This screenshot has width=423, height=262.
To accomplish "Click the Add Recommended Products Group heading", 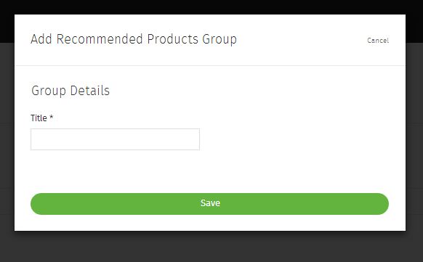I will tap(134, 39).
